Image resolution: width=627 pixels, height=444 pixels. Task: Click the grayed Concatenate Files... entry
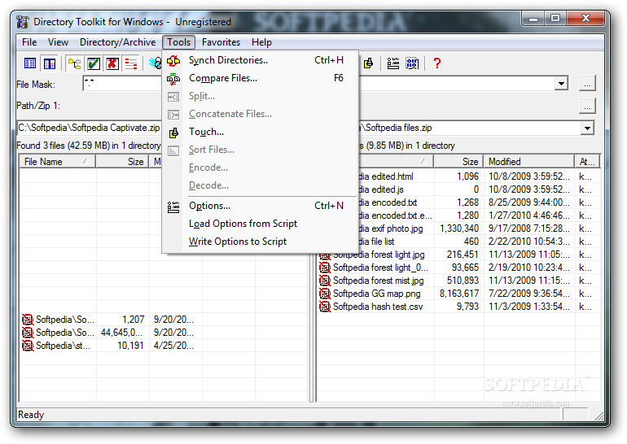260,114
